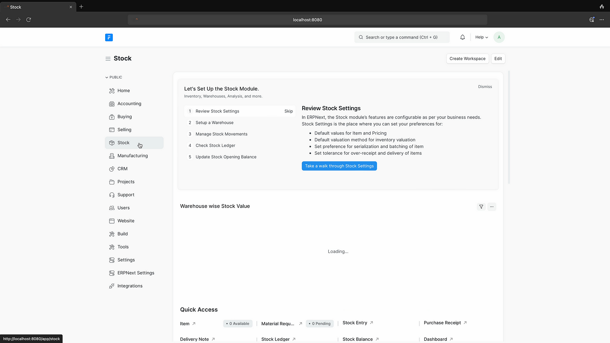Image resolution: width=610 pixels, height=343 pixels.
Task: Dismiss the stock module onboarding panel
Action: [x=485, y=87]
